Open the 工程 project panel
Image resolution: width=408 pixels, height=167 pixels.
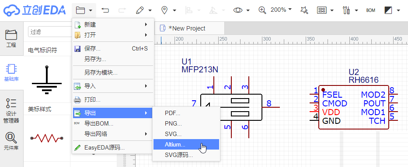point(11,39)
